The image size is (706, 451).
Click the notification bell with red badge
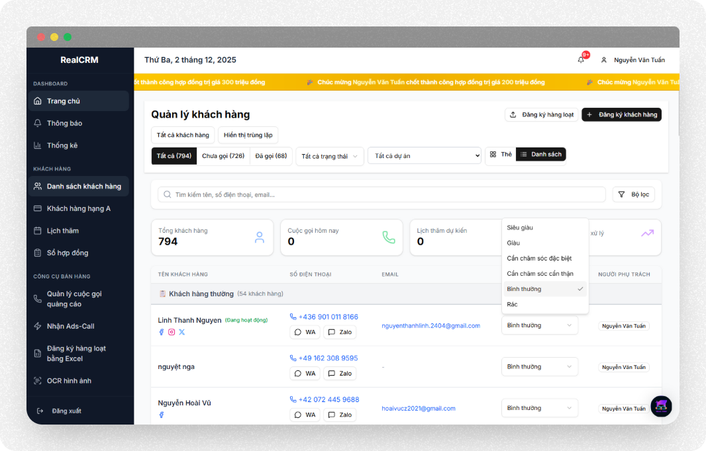581,60
